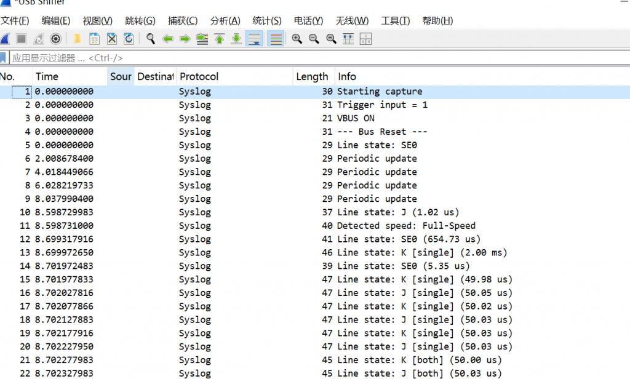Open the 帮助(H) menu
Screen dimensions: 630x379
click(437, 21)
